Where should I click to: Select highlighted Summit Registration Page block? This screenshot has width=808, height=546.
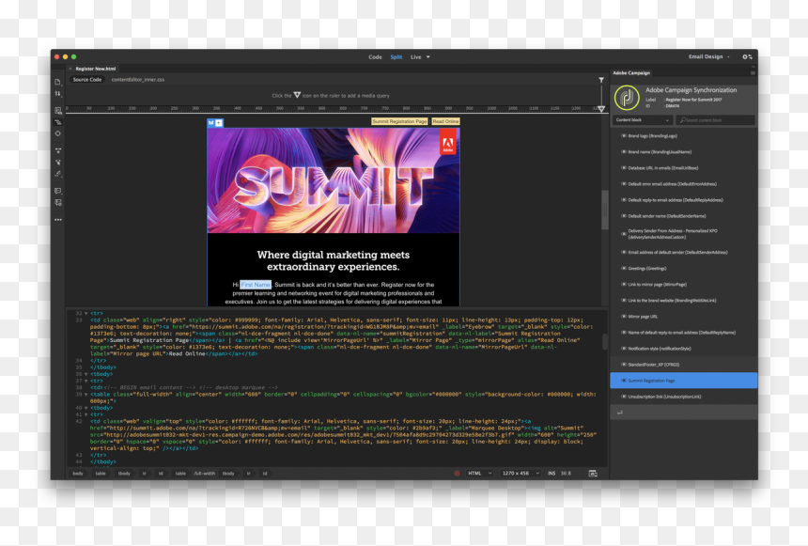point(684,381)
